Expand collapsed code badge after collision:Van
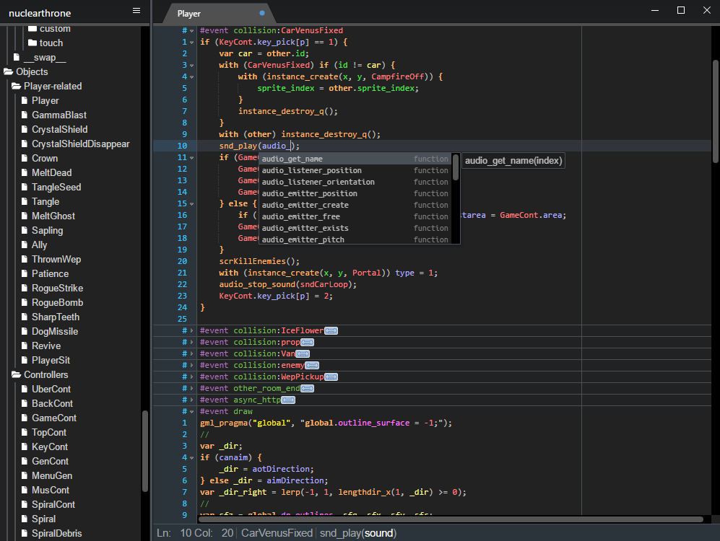The height and width of the screenshot is (541, 720). tap(303, 353)
